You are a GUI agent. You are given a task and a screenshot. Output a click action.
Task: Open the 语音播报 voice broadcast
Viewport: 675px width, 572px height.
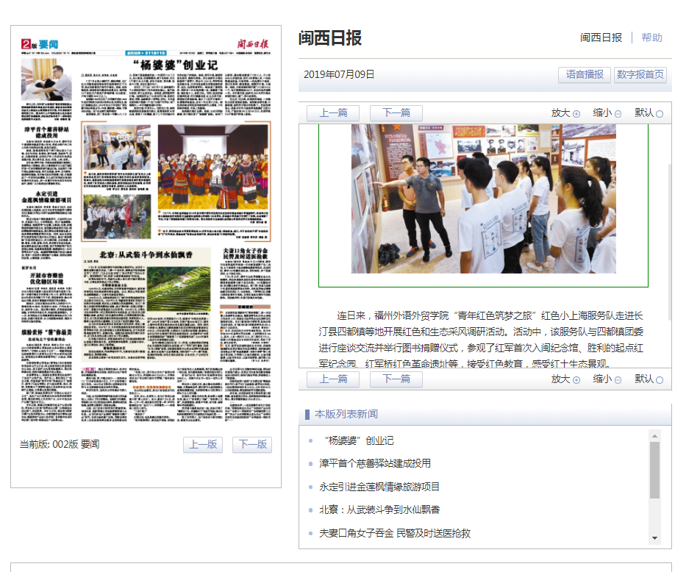click(x=585, y=75)
